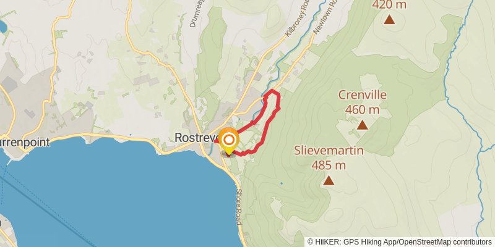This screenshot has height=247, width=495.
Task: Click the Newtown Road label
Action: coord(324,17)
